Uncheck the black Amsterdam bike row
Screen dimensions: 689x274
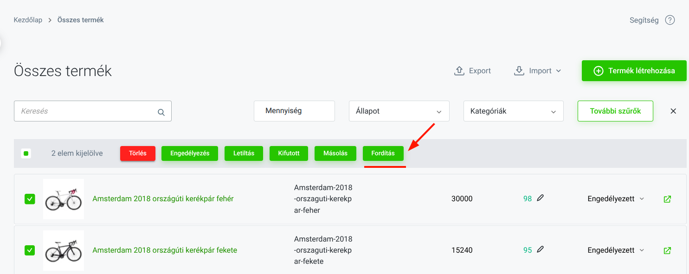pyautogui.click(x=30, y=250)
